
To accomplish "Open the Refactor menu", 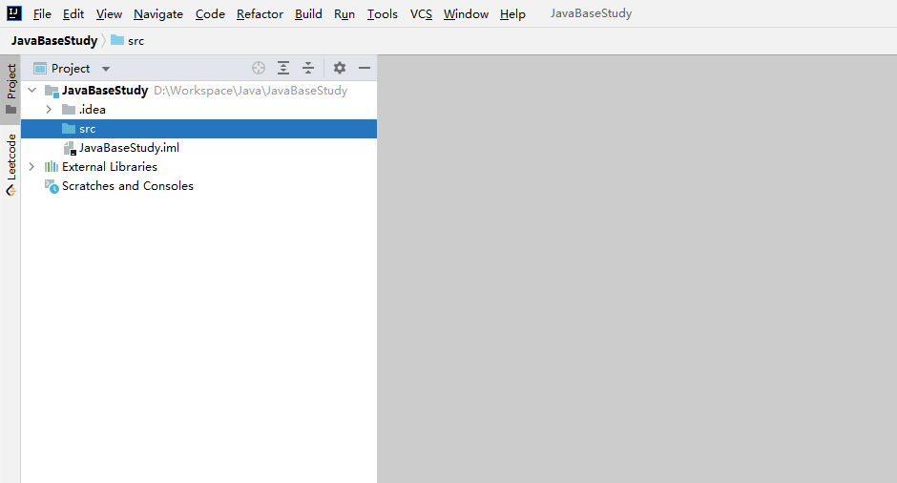I will pos(260,13).
